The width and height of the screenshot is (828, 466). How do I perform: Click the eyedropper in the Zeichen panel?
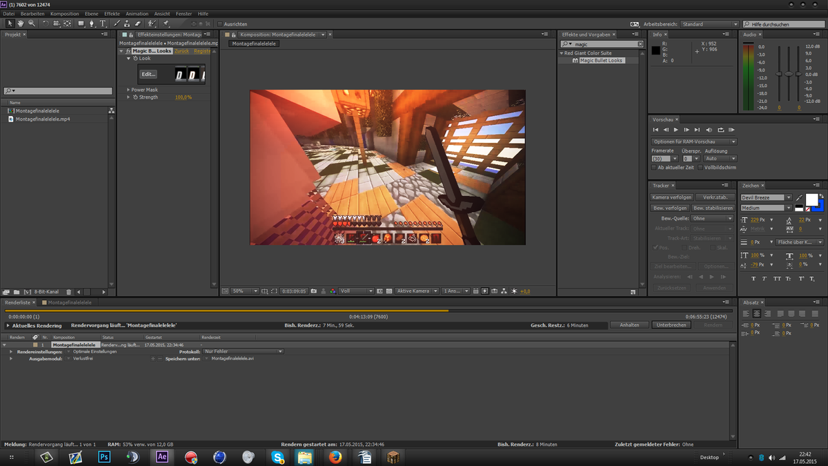[x=799, y=197]
